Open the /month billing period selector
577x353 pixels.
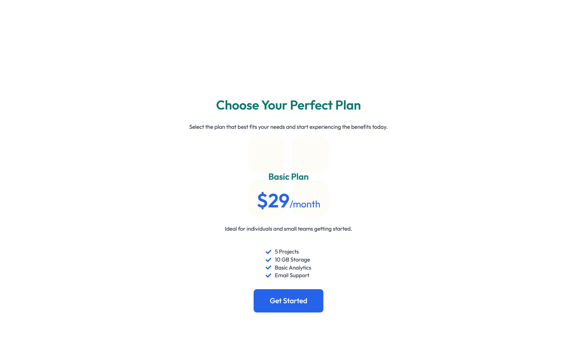[305, 204]
